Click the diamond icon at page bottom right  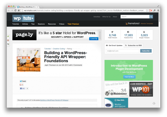[154, 103]
